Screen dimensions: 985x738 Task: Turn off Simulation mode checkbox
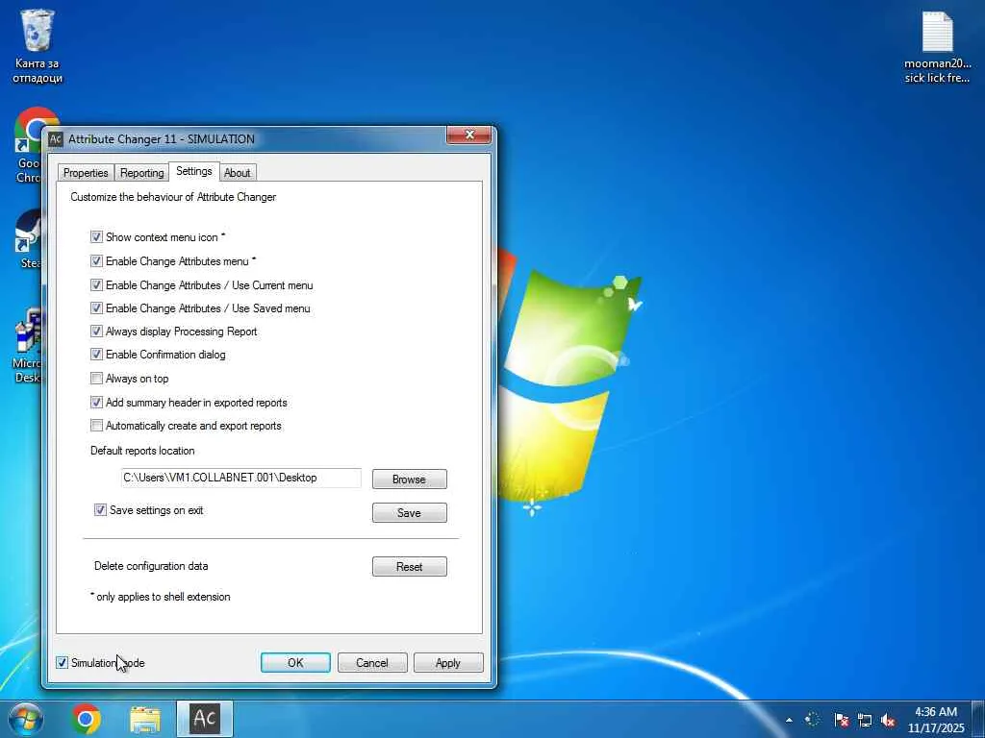pyautogui.click(x=62, y=663)
